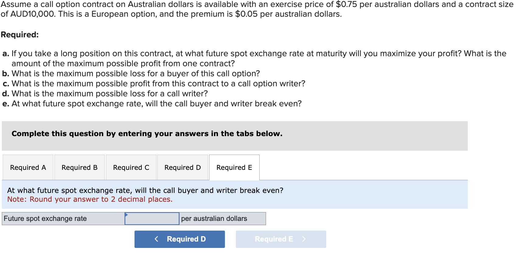Click the per australian dollars label
This screenshot has height=254, width=518.
coord(214,218)
